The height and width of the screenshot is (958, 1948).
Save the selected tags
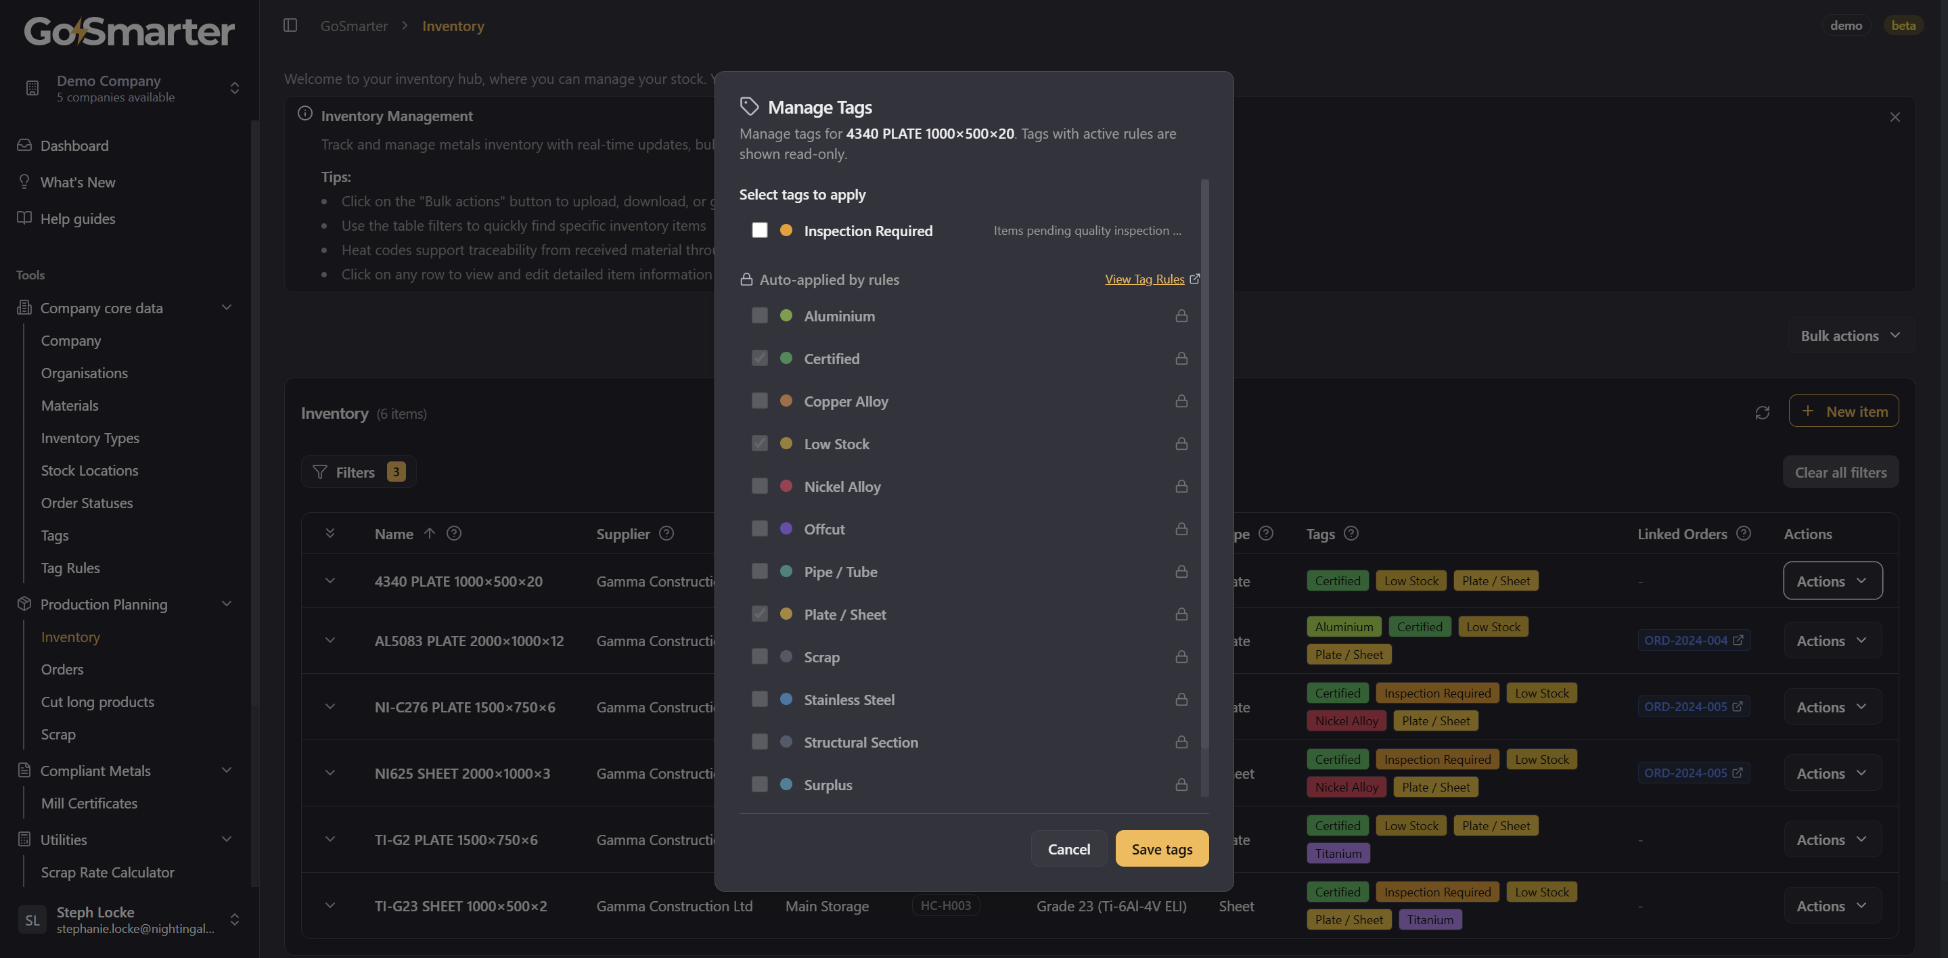1162,848
